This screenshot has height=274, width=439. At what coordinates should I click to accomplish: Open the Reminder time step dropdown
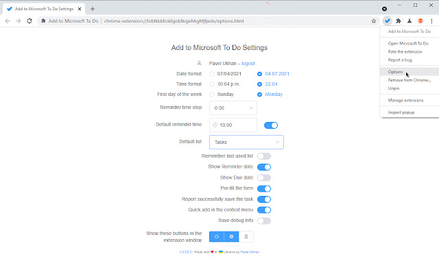tap(233, 108)
